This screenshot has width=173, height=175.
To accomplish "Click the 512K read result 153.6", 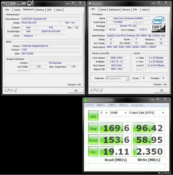I will tap(115, 140).
